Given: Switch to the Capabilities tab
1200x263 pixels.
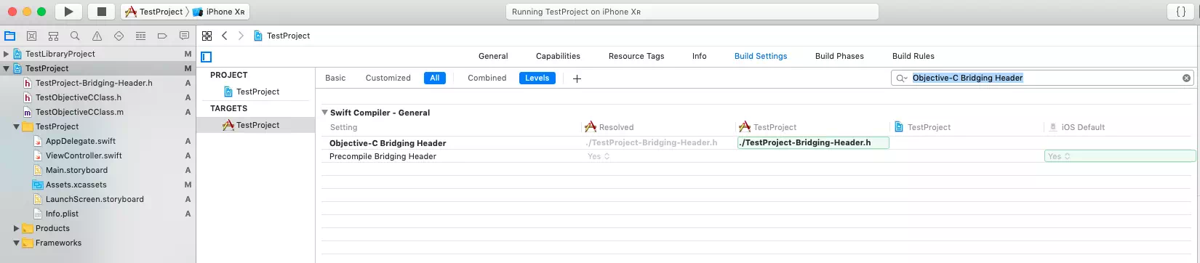Looking at the screenshot, I should (x=558, y=56).
